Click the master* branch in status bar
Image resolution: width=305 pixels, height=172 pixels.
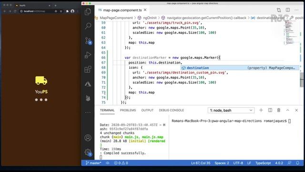coord(93,163)
